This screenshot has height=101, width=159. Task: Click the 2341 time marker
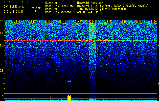click(17, 22)
